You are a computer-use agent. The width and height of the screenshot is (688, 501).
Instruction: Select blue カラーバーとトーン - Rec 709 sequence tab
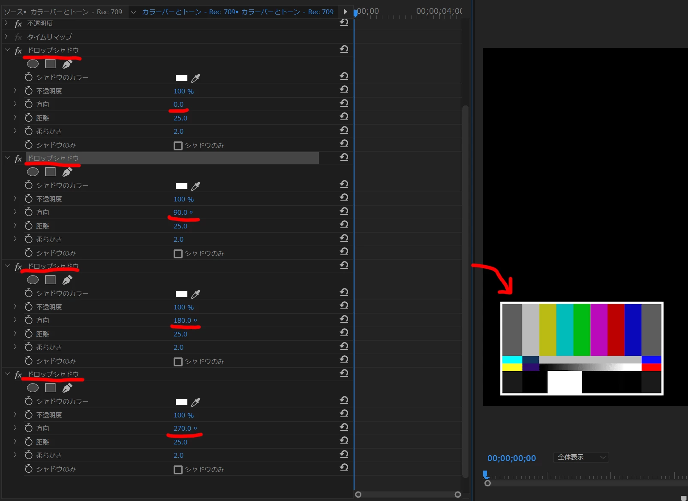coord(238,12)
